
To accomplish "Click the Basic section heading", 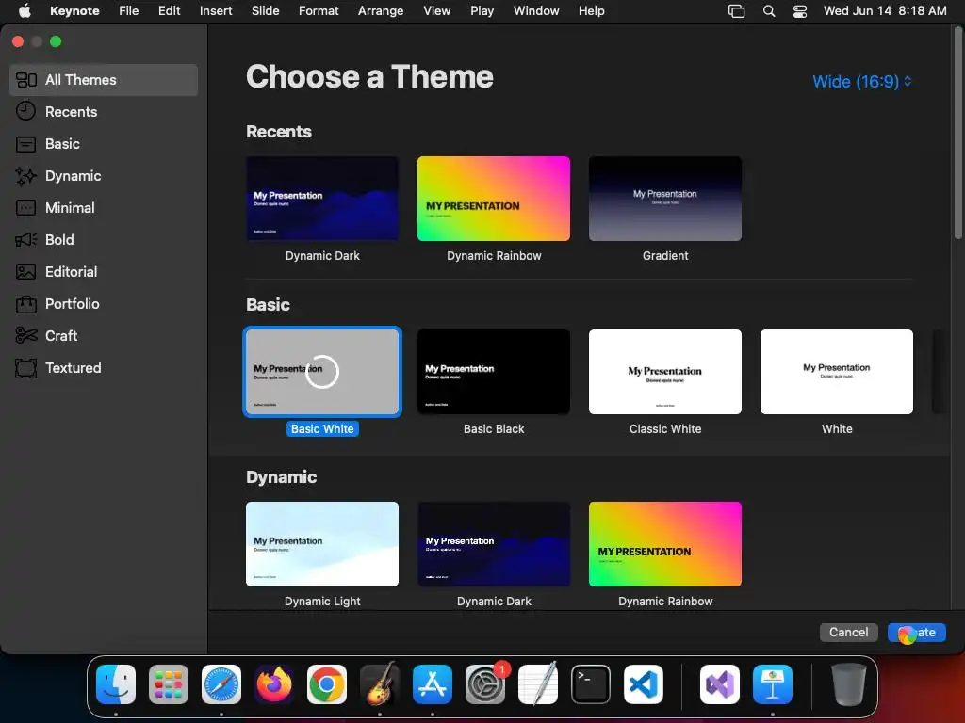I will click(x=268, y=304).
